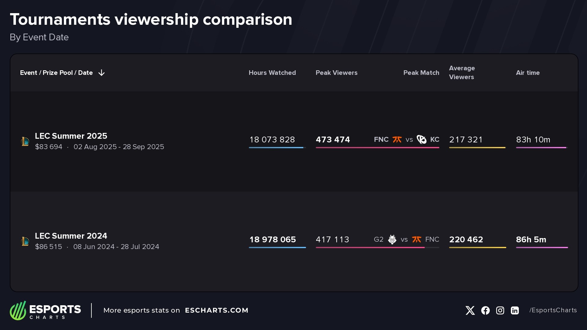The width and height of the screenshot is (587, 330).
Task: Sort the table by Peak Viewers
Action: [x=336, y=73]
